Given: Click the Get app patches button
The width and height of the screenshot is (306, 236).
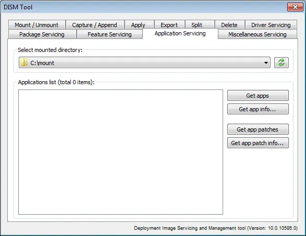Looking at the screenshot, I should [258, 129].
